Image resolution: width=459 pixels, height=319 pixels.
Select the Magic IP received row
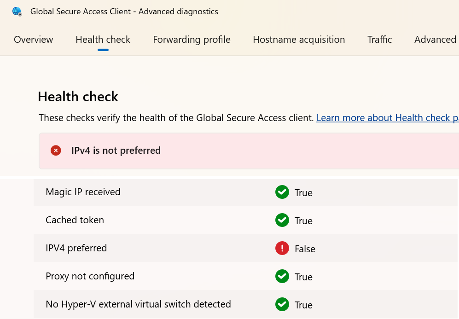(83, 192)
